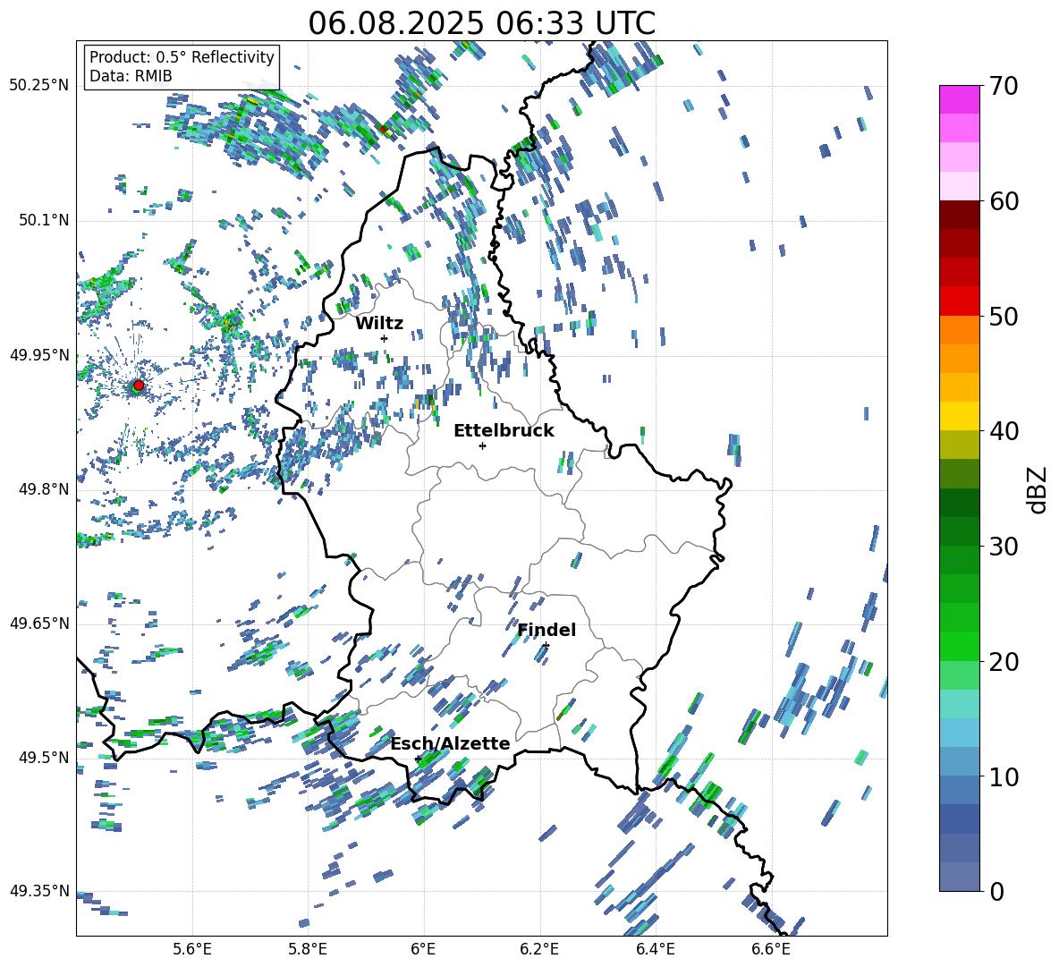Click the 6°E longitude label
Image resolution: width=1059 pixels, height=967 pixels.
(x=423, y=949)
